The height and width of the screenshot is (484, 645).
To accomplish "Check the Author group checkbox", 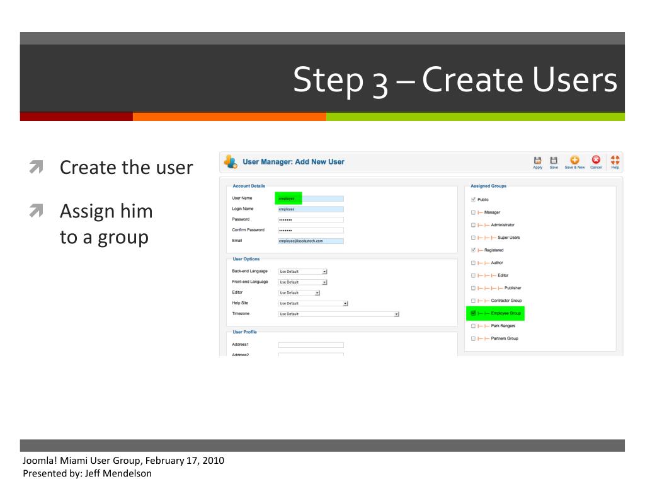I will (473, 263).
